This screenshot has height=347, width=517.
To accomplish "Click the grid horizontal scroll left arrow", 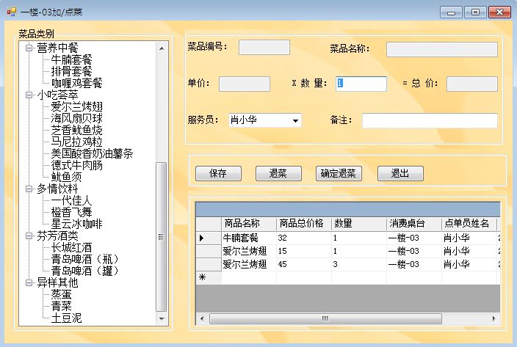I will point(202,318).
